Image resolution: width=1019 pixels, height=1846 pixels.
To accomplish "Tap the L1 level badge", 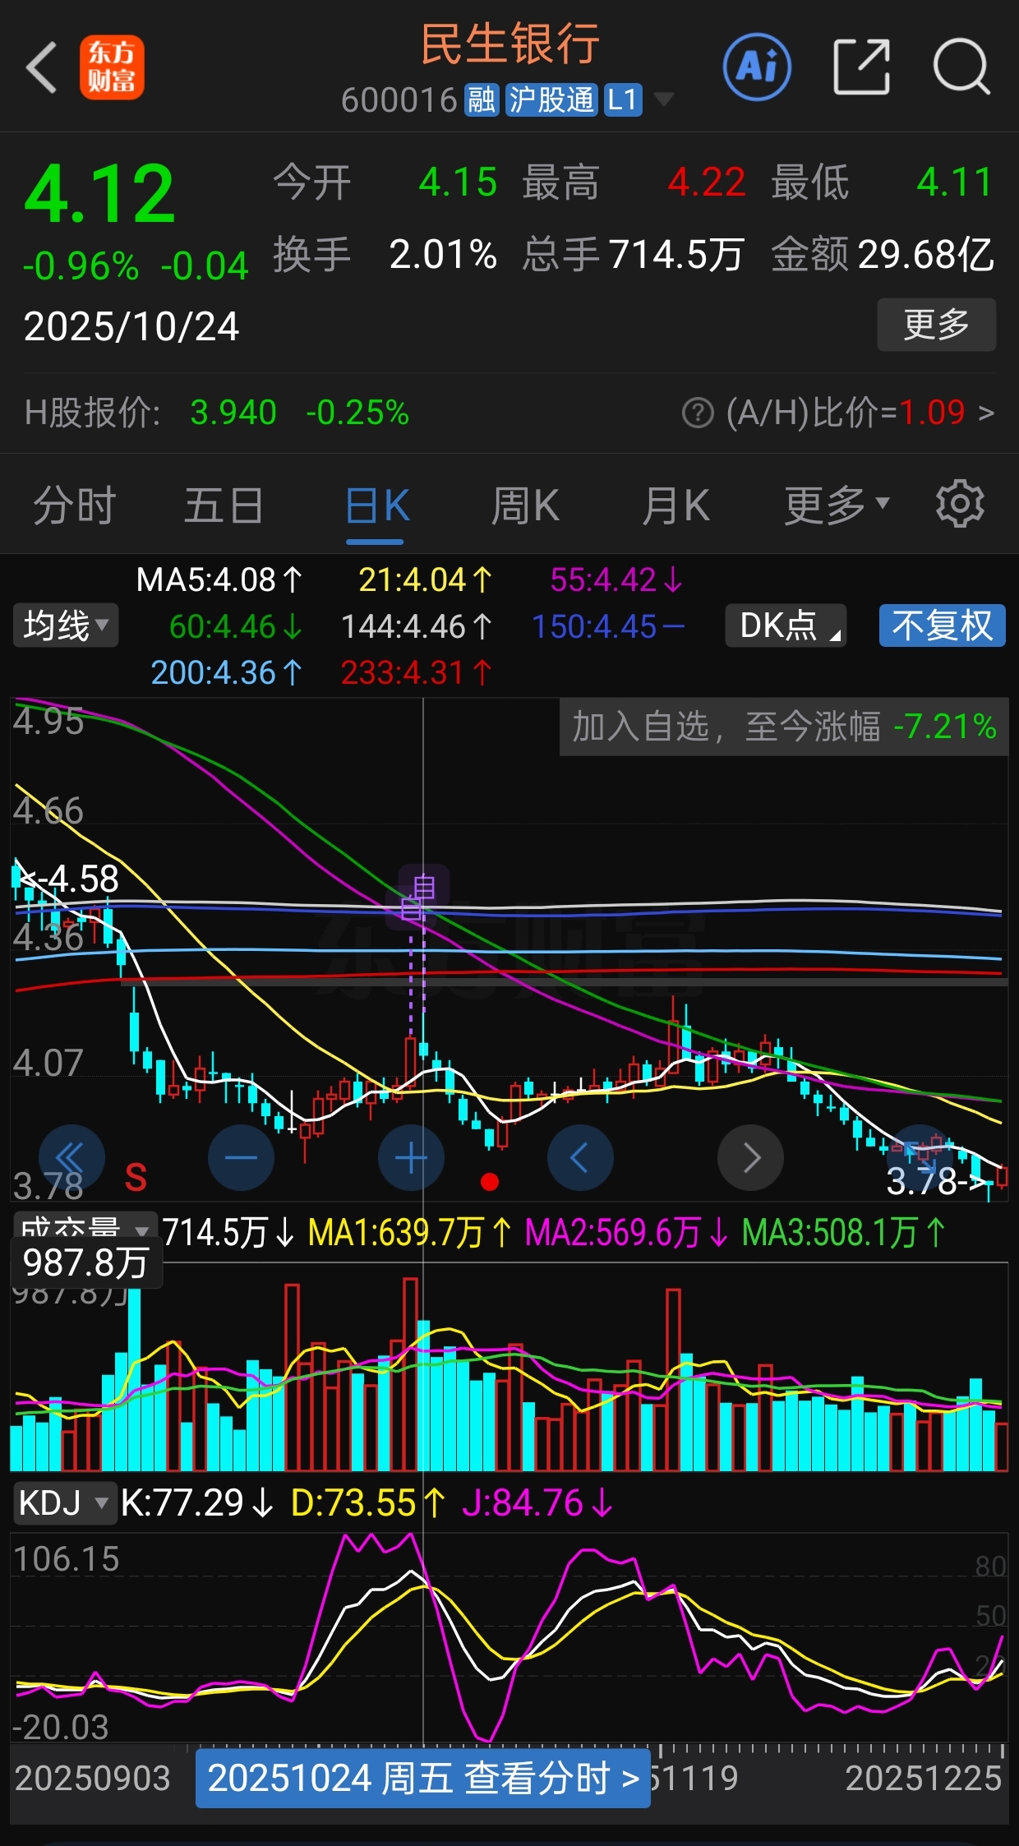I will [x=623, y=100].
